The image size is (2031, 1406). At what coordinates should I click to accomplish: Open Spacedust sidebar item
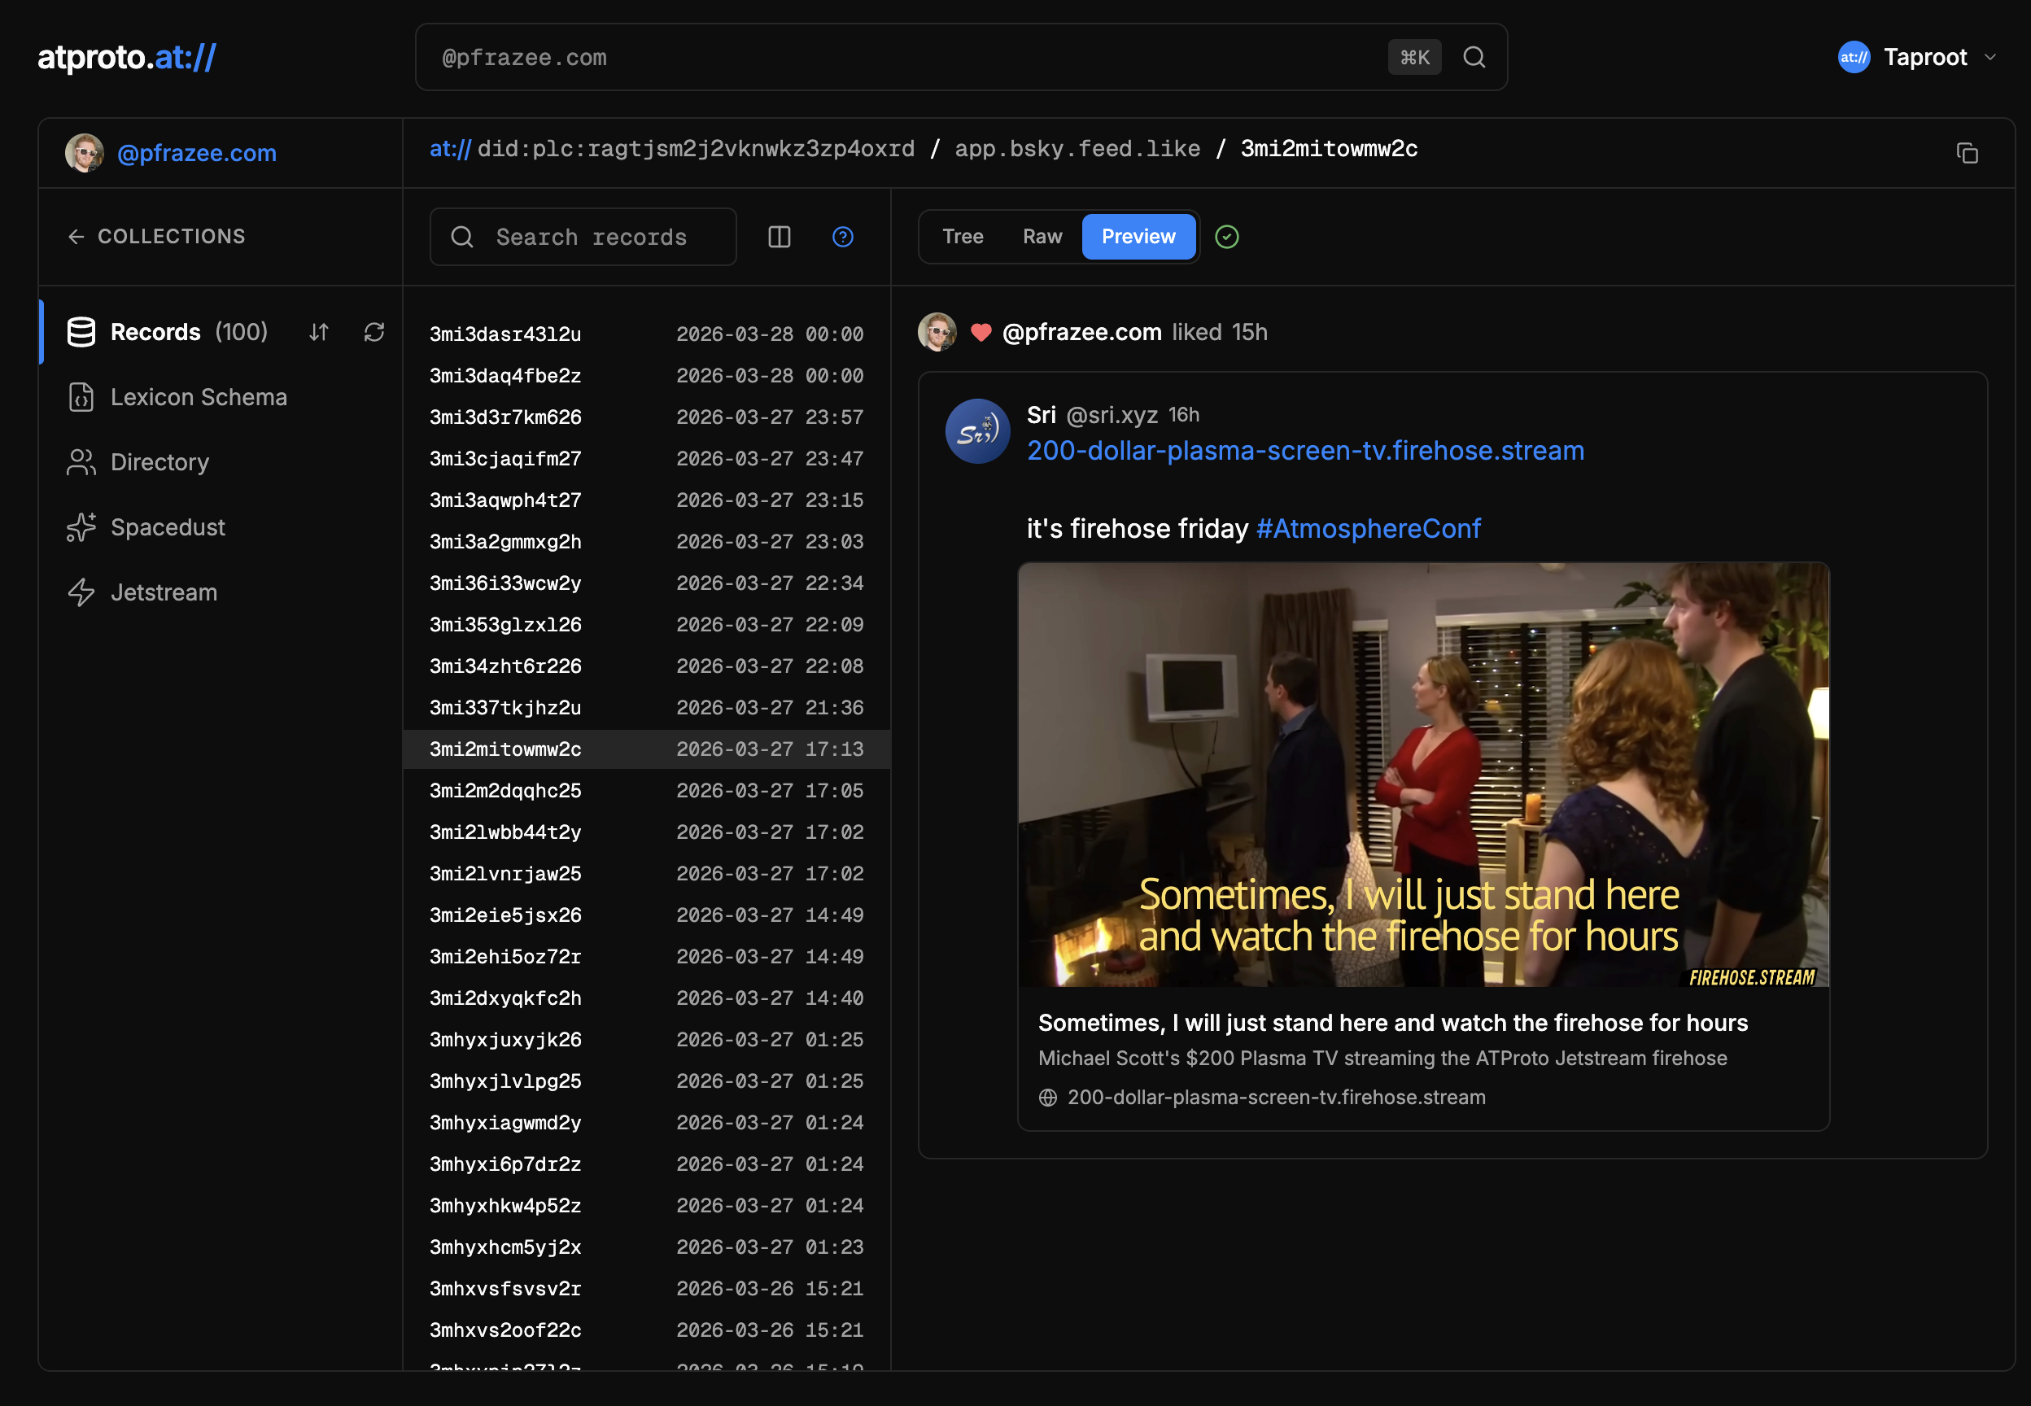click(168, 528)
